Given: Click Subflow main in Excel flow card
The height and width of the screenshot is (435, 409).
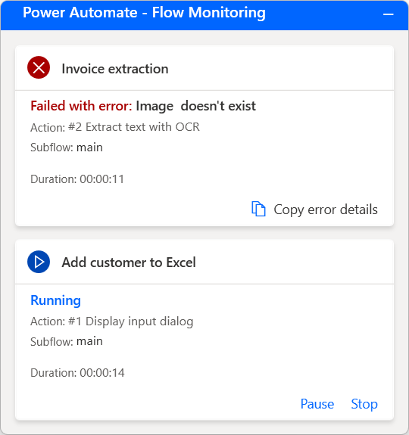Looking at the screenshot, I should coord(67,341).
